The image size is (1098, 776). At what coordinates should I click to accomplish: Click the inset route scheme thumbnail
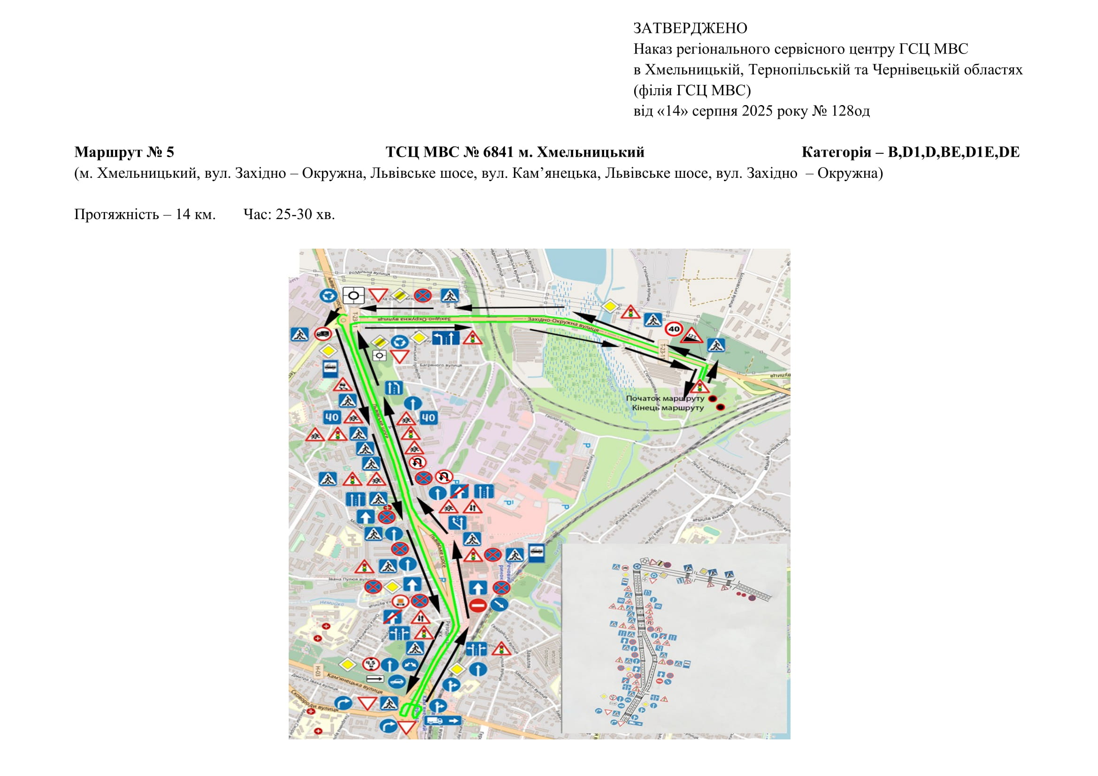coord(675,638)
